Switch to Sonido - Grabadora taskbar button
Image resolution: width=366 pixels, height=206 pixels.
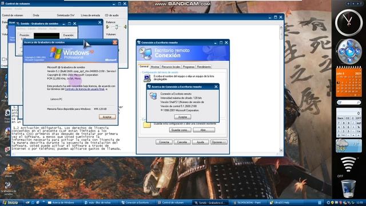(210, 203)
